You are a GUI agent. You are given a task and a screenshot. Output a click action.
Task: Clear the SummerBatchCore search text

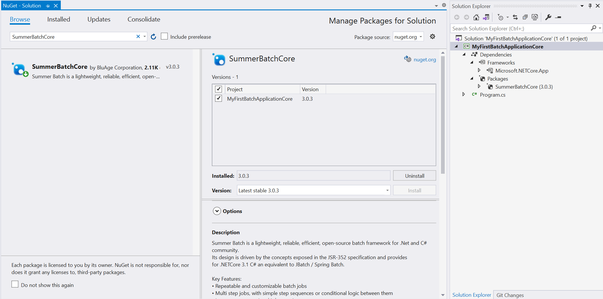138,36
